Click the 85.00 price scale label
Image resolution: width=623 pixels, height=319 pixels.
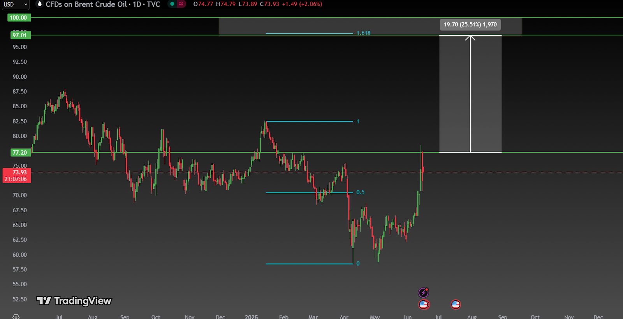[x=20, y=106]
